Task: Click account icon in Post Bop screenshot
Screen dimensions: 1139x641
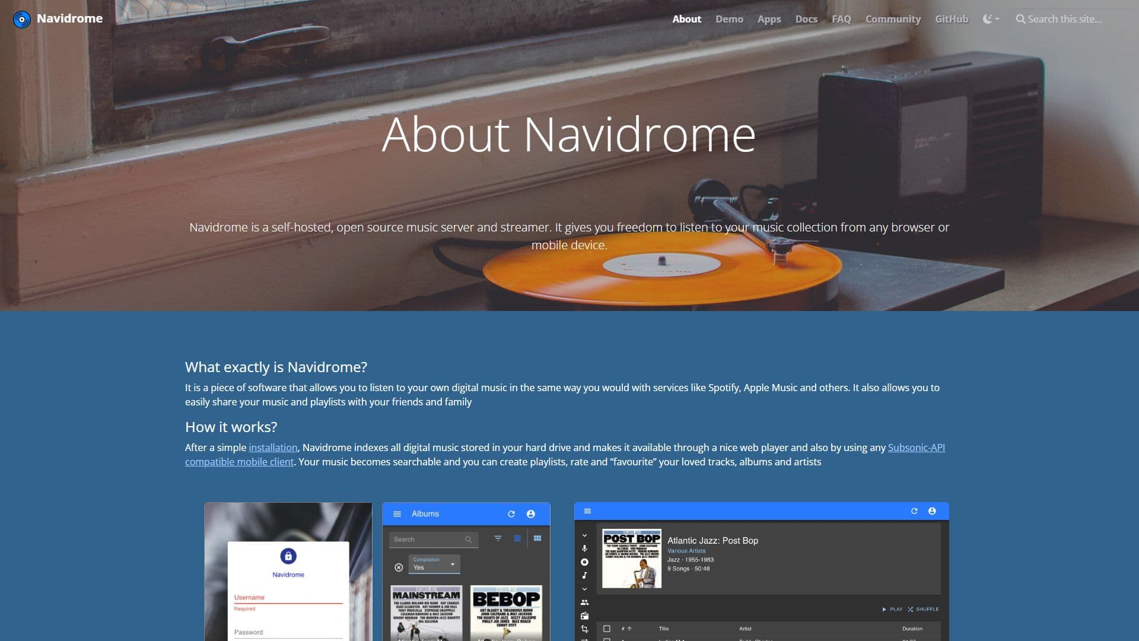Action: click(x=932, y=511)
